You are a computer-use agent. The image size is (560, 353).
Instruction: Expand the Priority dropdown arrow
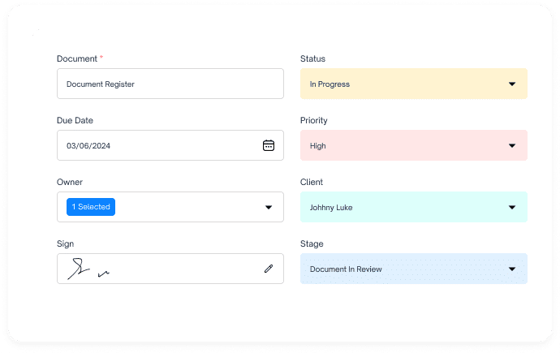(512, 145)
